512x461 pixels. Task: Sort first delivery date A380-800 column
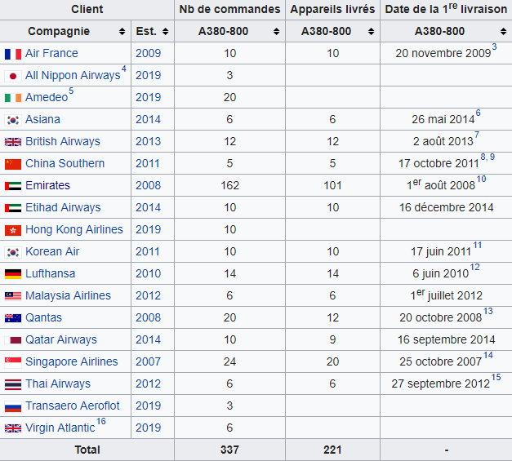click(503, 31)
